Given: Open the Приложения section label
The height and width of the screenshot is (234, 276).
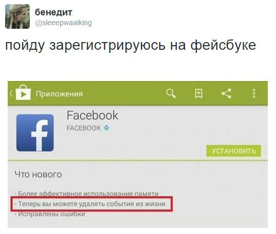Looking at the screenshot, I should coord(59,94).
